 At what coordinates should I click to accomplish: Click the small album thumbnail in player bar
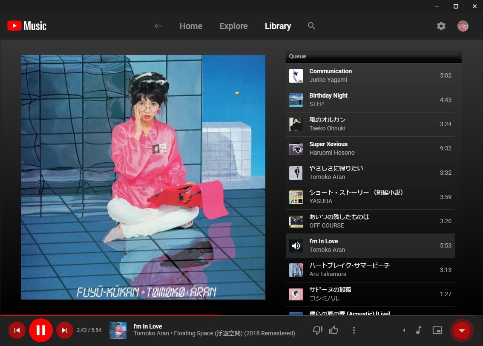click(x=118, y=330)
